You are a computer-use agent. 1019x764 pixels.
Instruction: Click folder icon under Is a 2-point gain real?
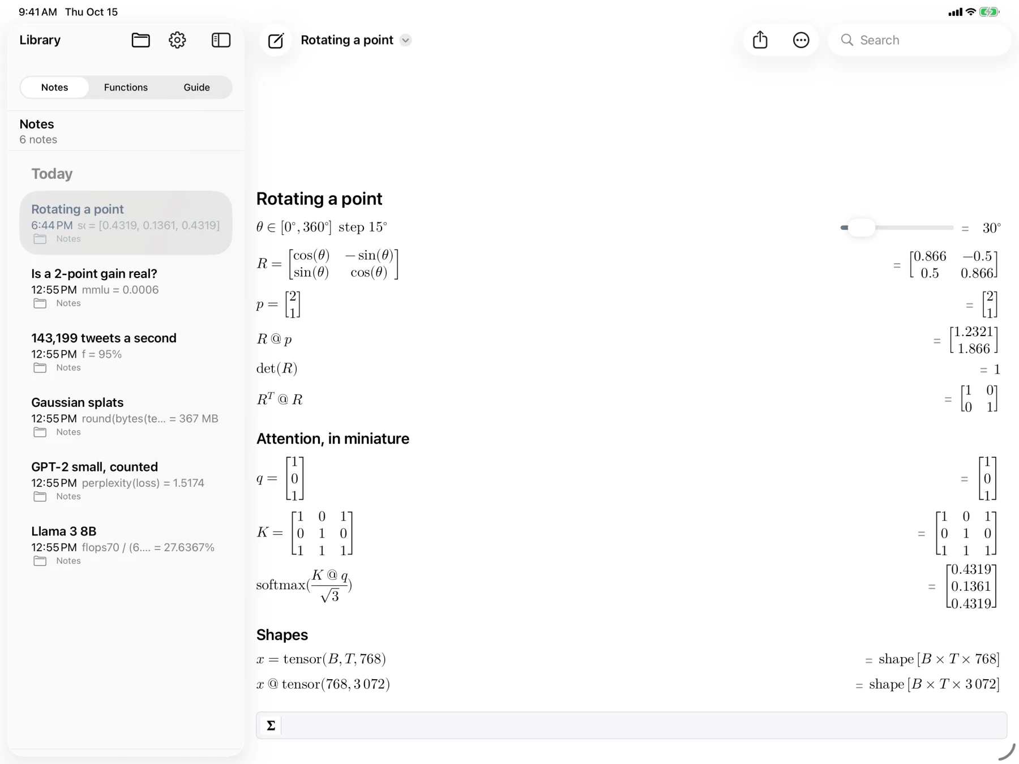(x=40, y=303)
